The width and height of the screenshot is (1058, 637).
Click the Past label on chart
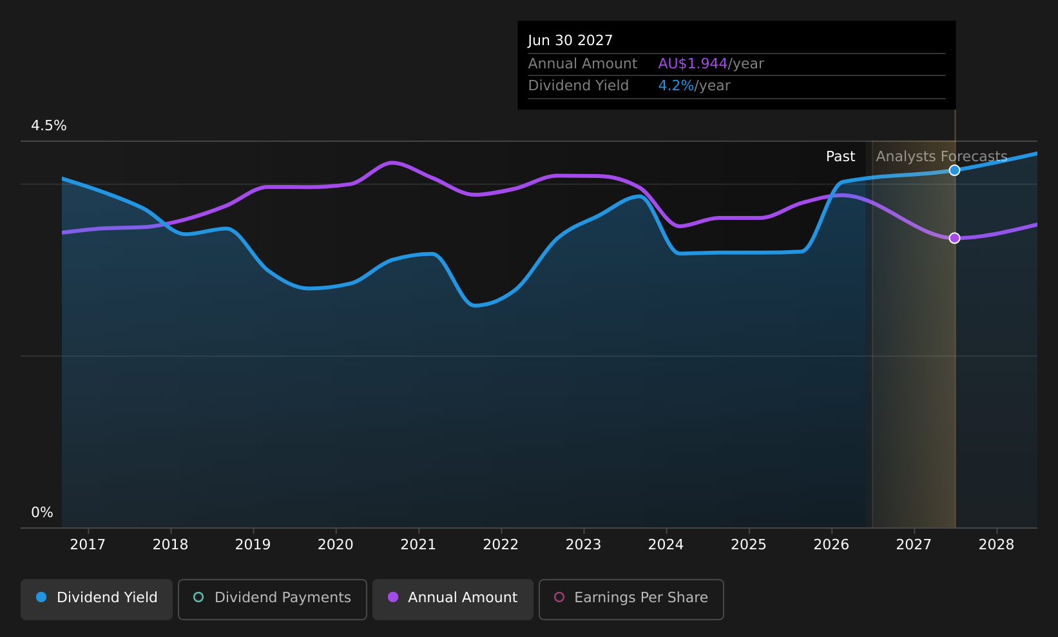tap(840, 157)
